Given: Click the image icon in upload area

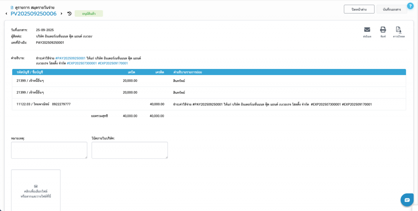Looking at the screenshot, I should pos(36,186).
